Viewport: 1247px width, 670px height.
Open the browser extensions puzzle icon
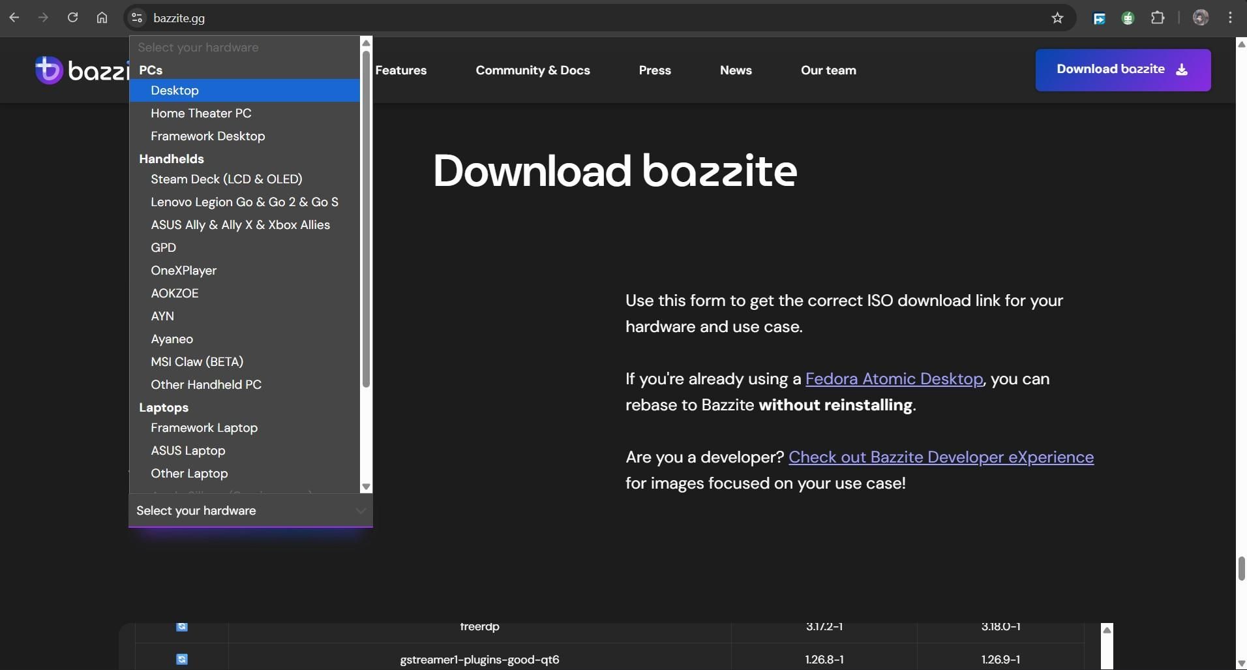[x=1159, y=18]
